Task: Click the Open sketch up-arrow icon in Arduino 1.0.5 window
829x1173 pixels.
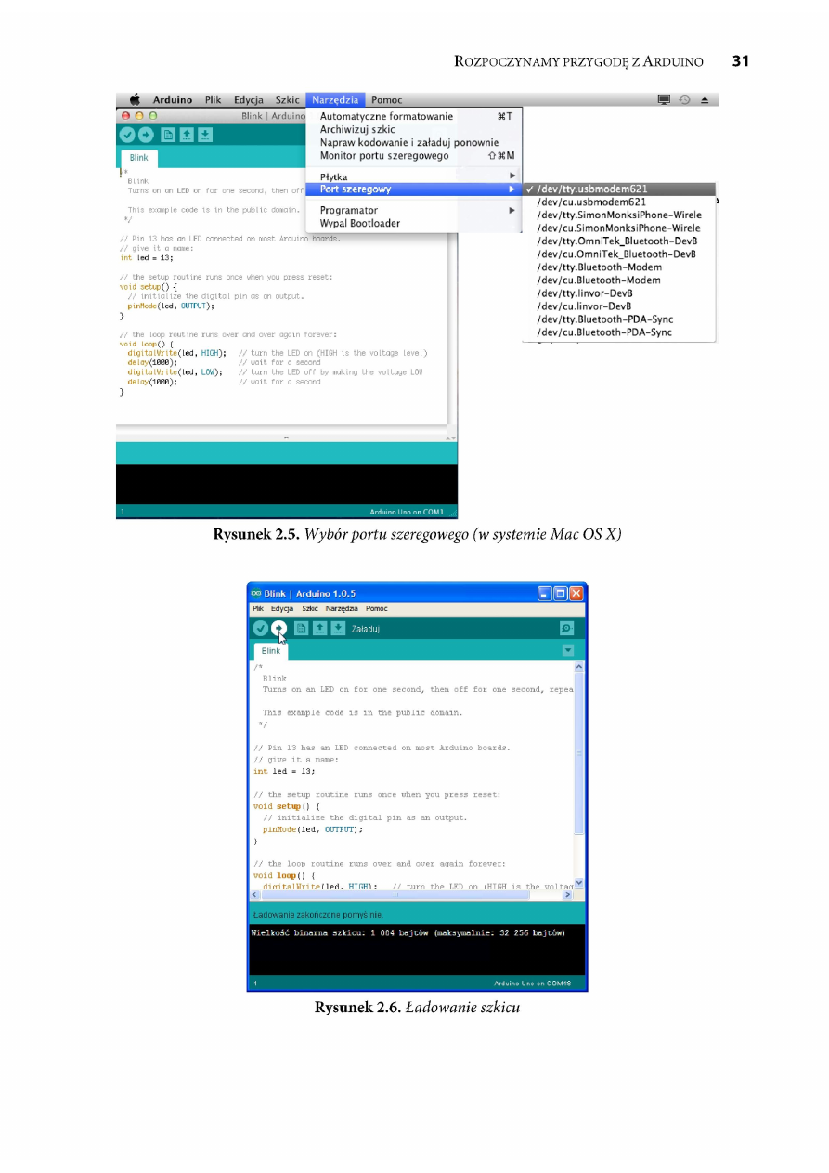Action: [319, 629]
